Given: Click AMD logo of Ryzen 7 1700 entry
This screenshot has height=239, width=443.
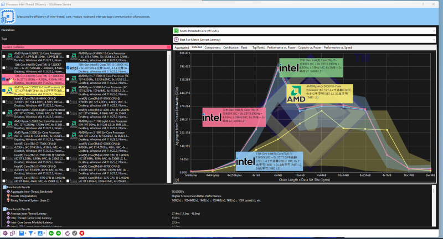Looking at the screenshot, I should 74,124.
